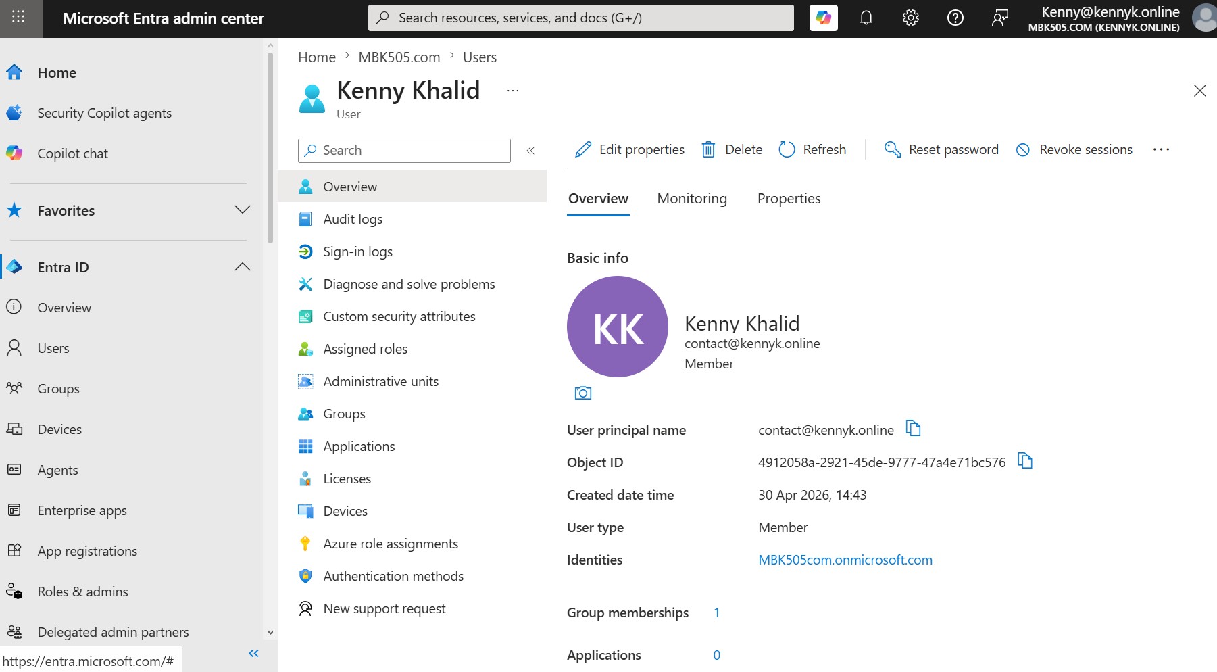This screenshot has height=672, width=1217.
Task: Click the Revoke sessions icon
Action: (x=1023, y=149)
